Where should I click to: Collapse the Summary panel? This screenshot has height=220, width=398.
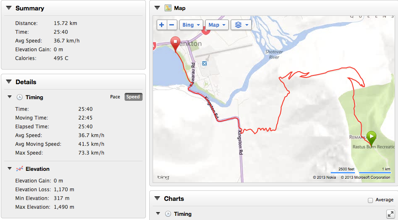tap(9, 8)
